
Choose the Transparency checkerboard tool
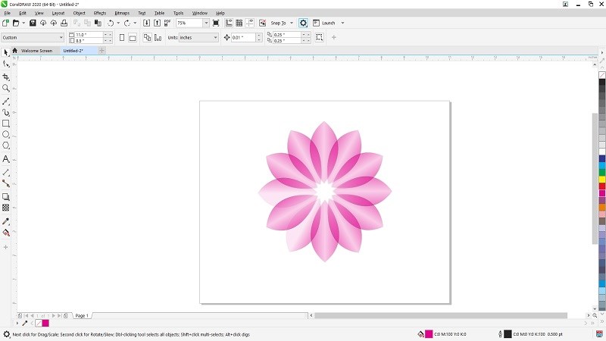coord(6,207)
